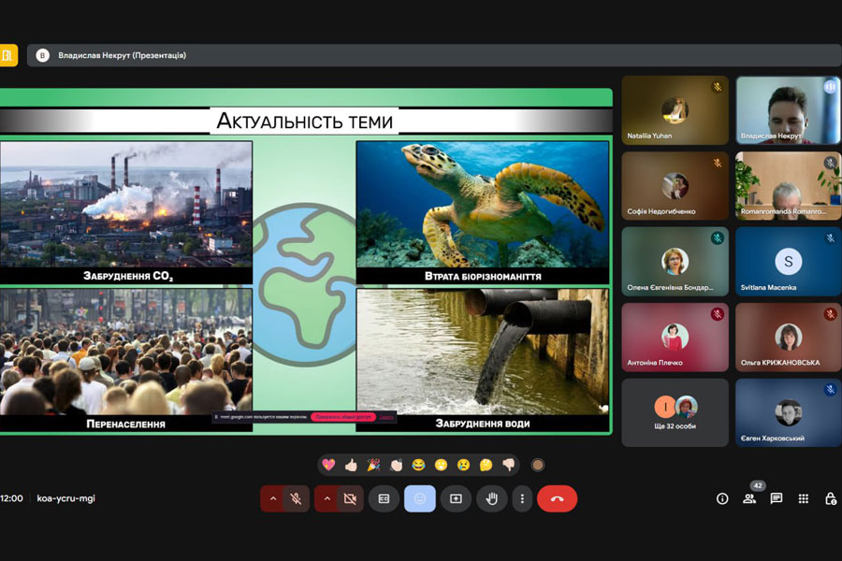Expand audio settings arrow beside microphone
Image resolution: width=842 pixels, height=561 pixels.
[x=272, y=498]
